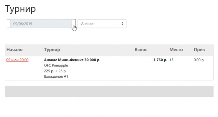Click the dotted focused button beside date field
The height and width of the screenshot is (117, 218).
point(74,24)
